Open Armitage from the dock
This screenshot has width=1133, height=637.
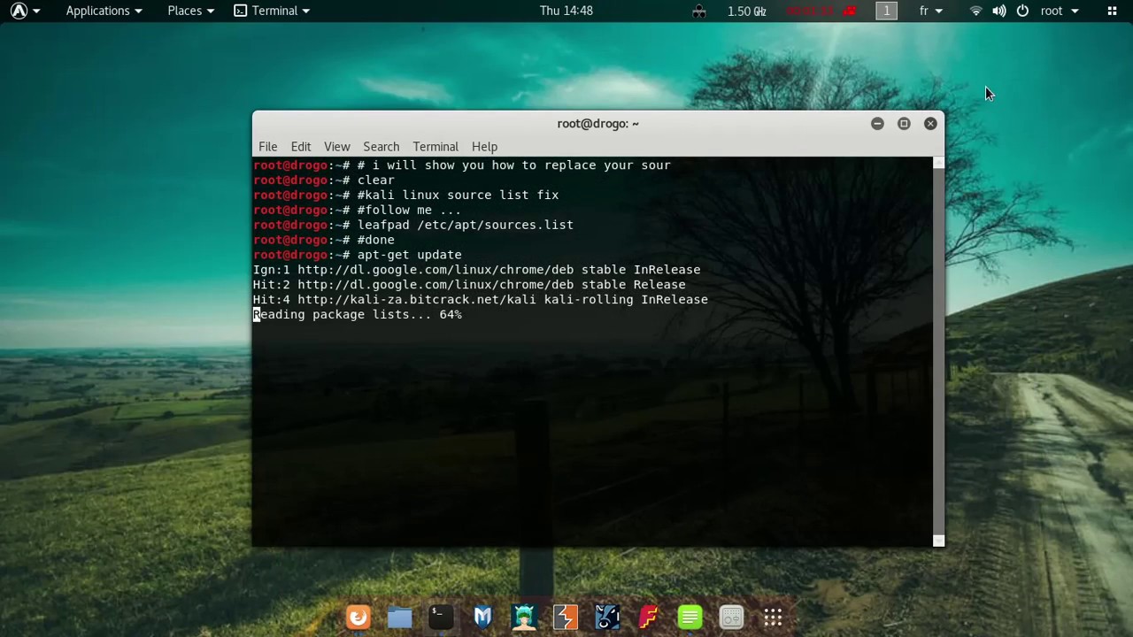pyautogui.click(x=524, y=617)
